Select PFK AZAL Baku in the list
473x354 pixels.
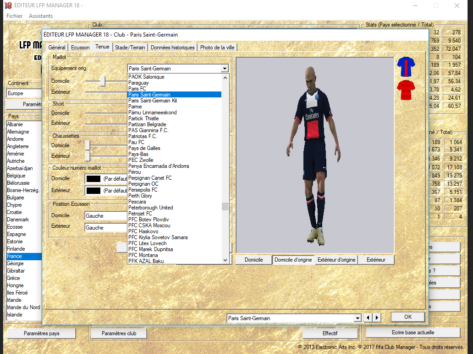(175, 261)
